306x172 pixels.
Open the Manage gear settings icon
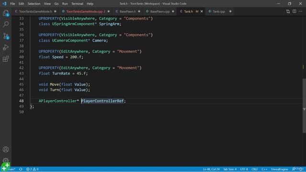(6, 161)
